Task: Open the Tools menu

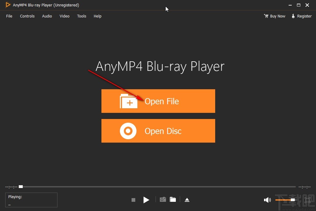Action: [x=81, y=16]
